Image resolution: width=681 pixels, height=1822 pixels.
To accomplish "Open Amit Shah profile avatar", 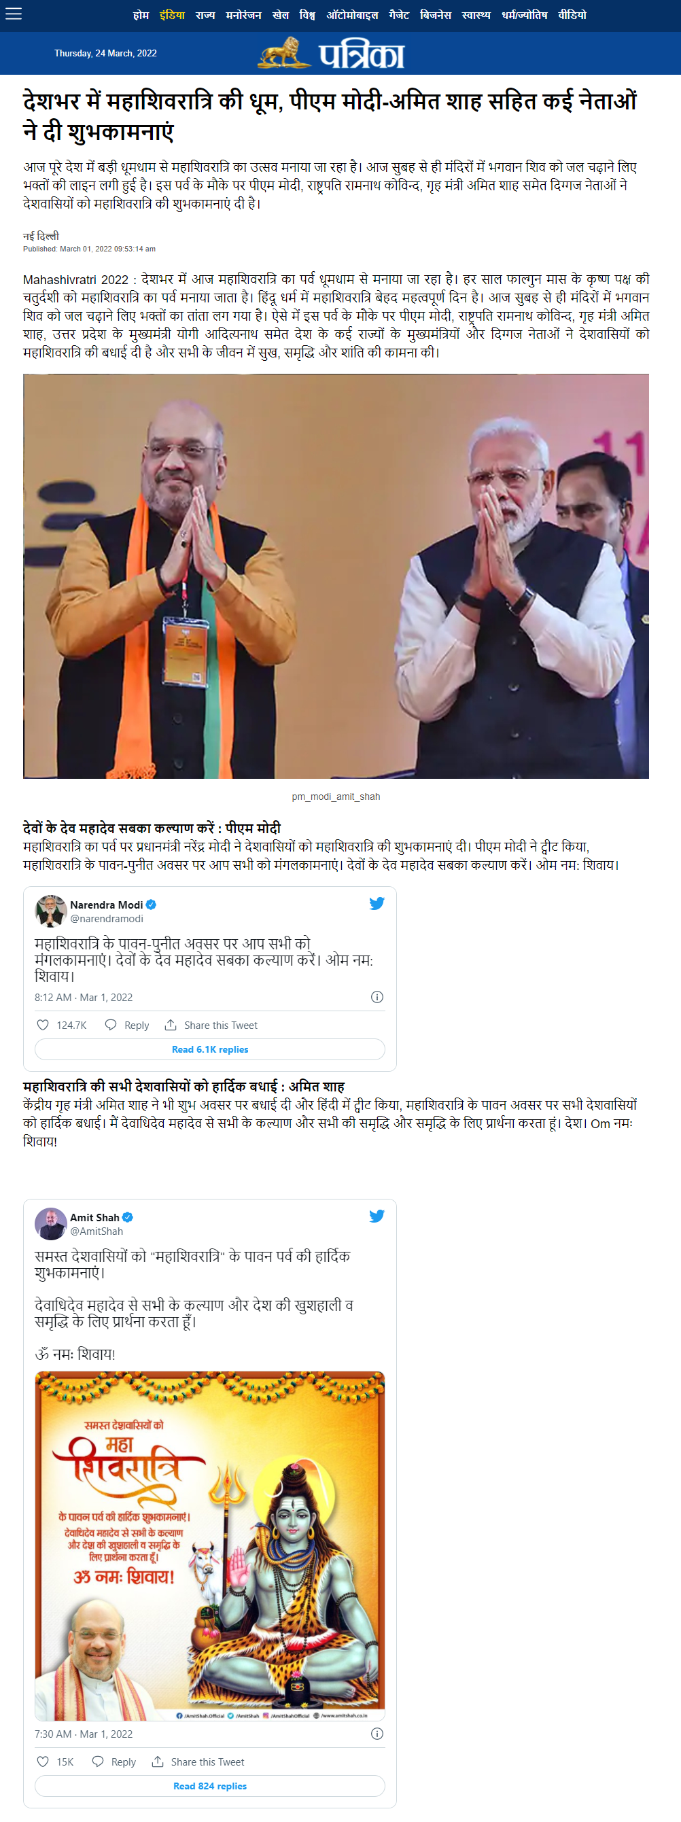I will 51,1224.
